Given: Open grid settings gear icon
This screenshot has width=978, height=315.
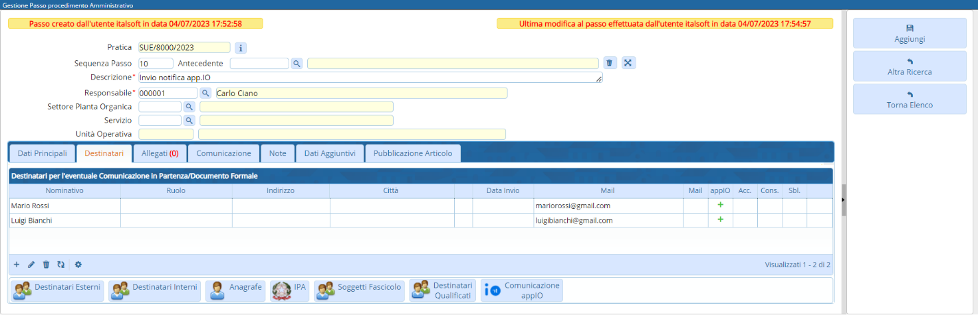Looking at the screenshot, I should click(78, 265).
